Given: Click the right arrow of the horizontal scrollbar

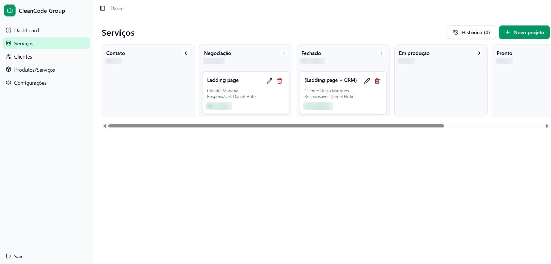Looking at the screenshot, I should pyautogui.click(x=547, y=126).
